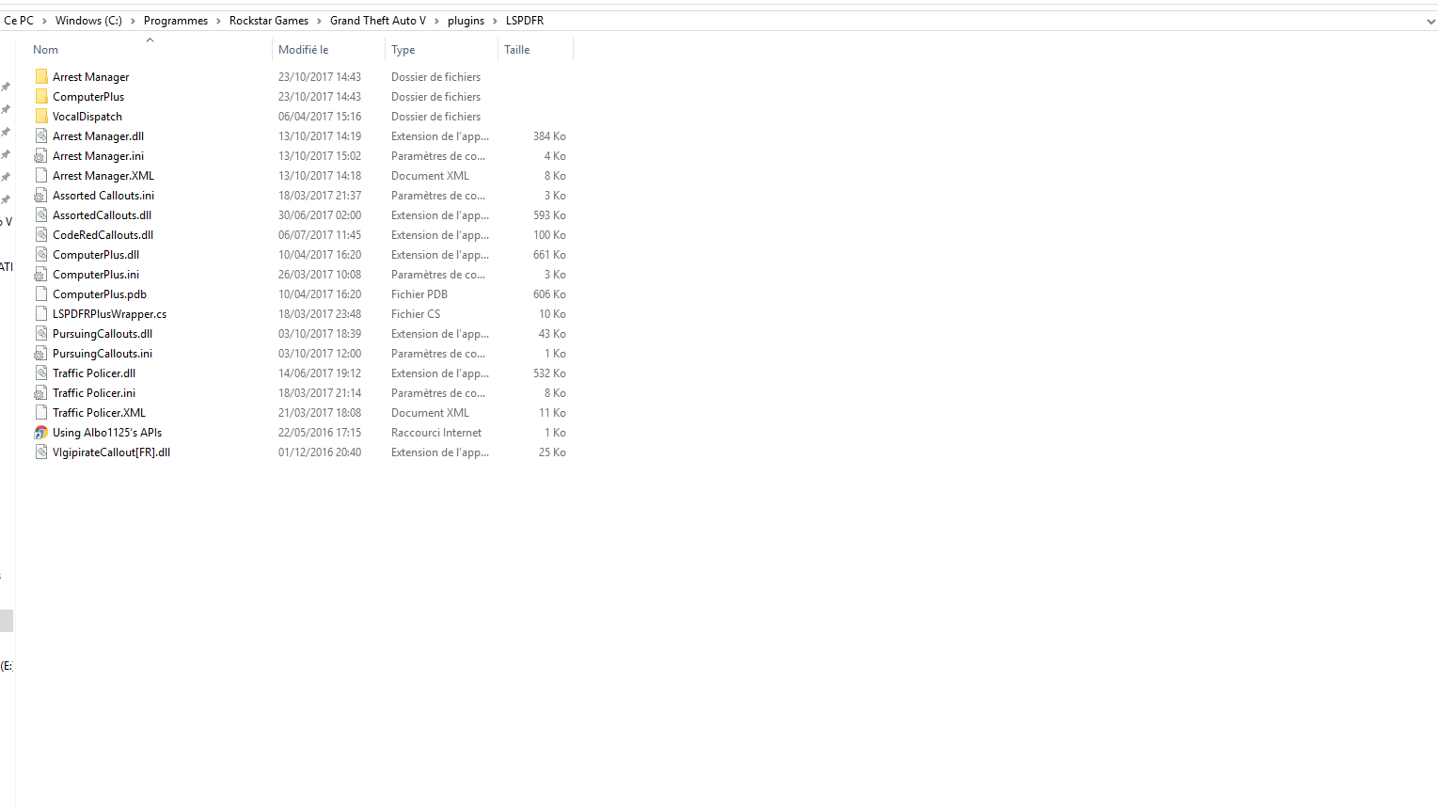Image resolution: width=1438 pixels, height=809 pixels.
Task: Click the Arrest Manager.XML document icon
Action: coord(41,176)
